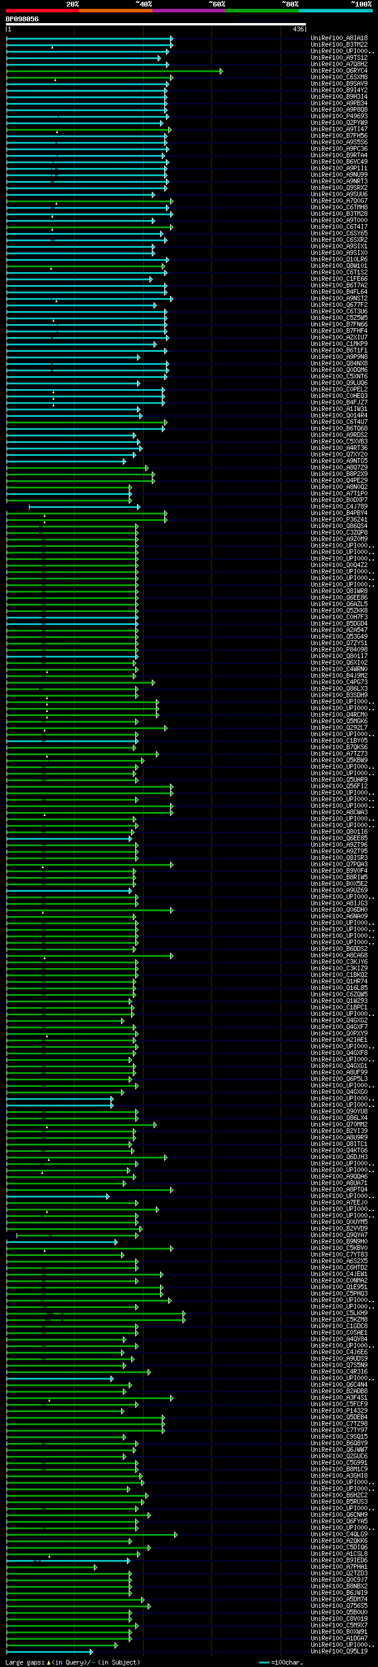Select entry UniRef100_B3TM28
Image resolution: width=378 pixels, height=1667 pixels.
[x=339, y=213]
